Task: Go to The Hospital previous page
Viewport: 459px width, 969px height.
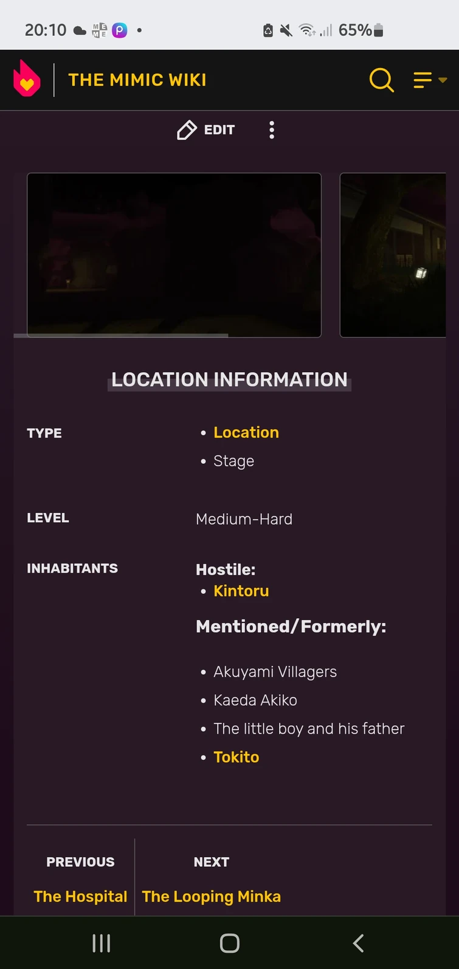Action: 80,896
